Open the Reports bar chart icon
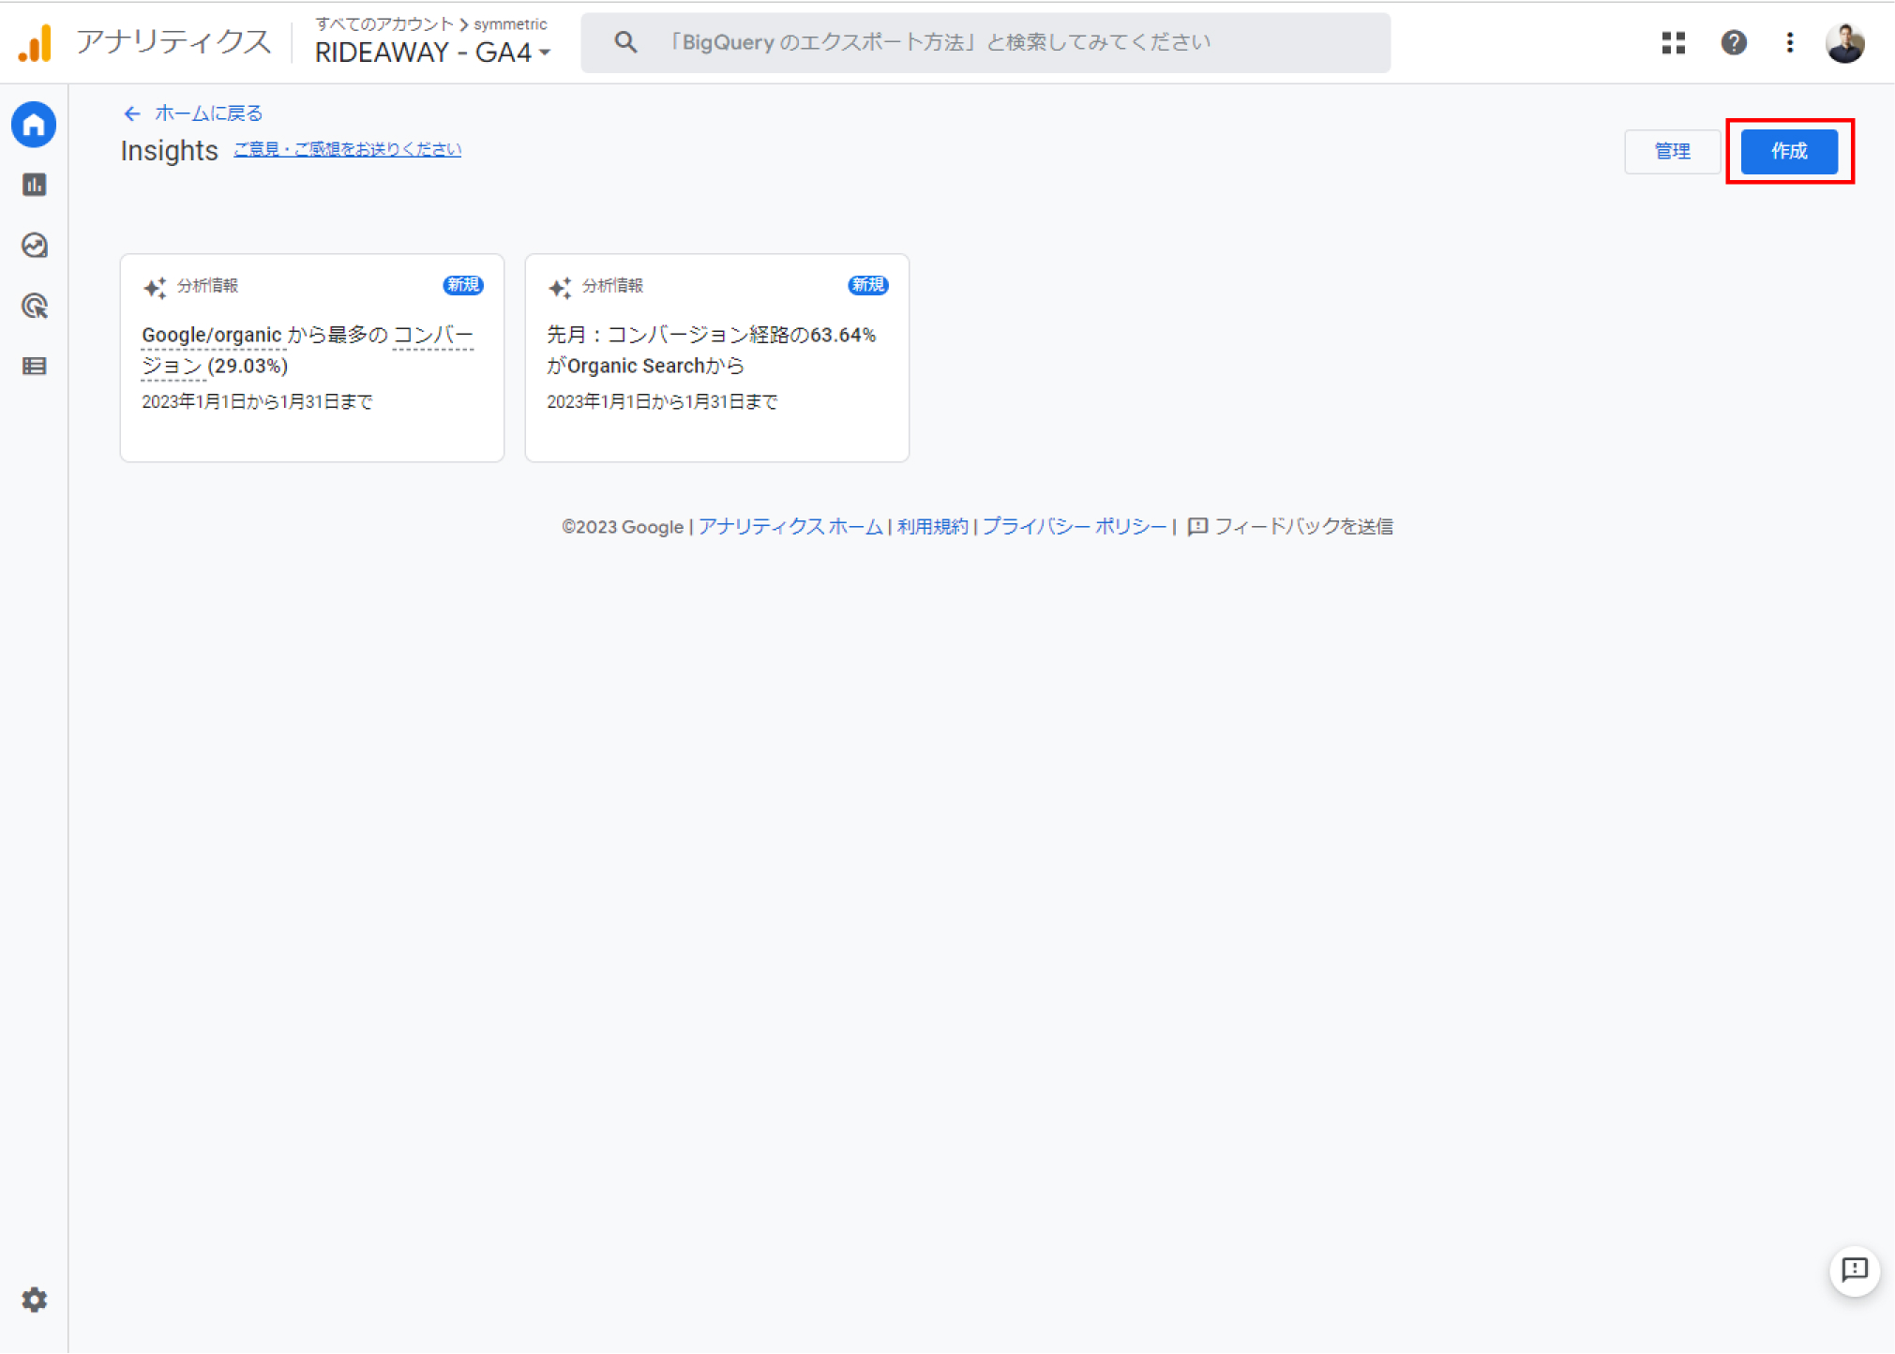Screen dimensions: 1895x1354 tap(34, 185)
